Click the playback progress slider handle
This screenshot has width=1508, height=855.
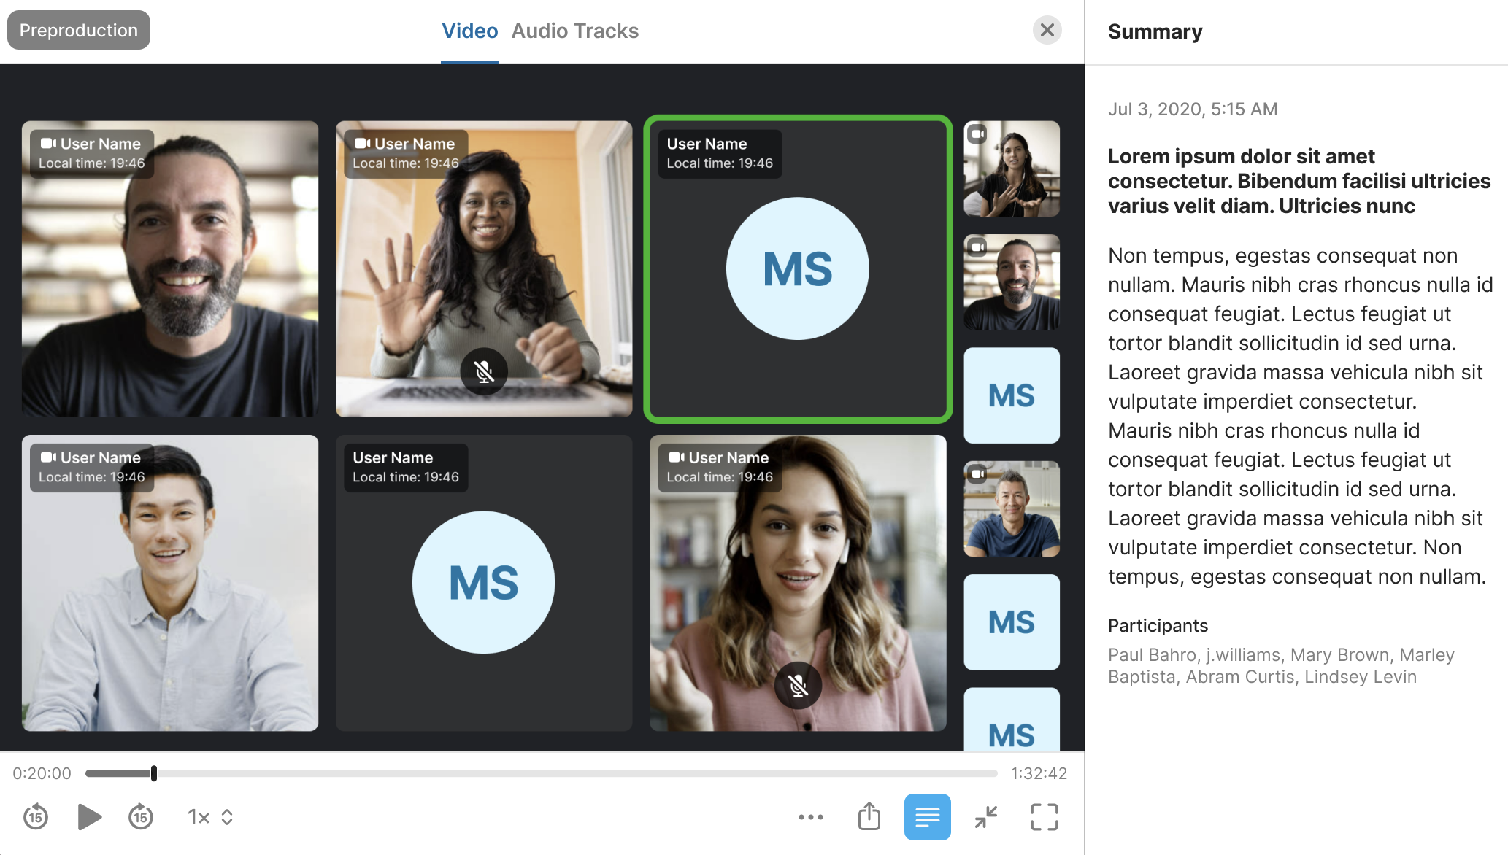(x=154, y=773)
